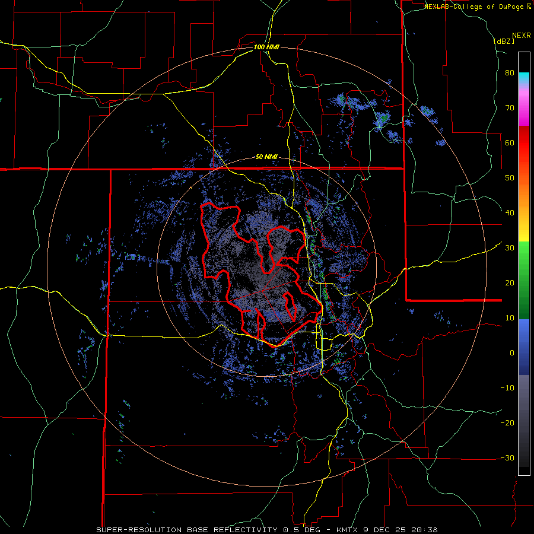Click the 9 DEC 25 date text
The width and height of the screenshot is (534, 534).
pyautogui.click(x=384, y=530)
